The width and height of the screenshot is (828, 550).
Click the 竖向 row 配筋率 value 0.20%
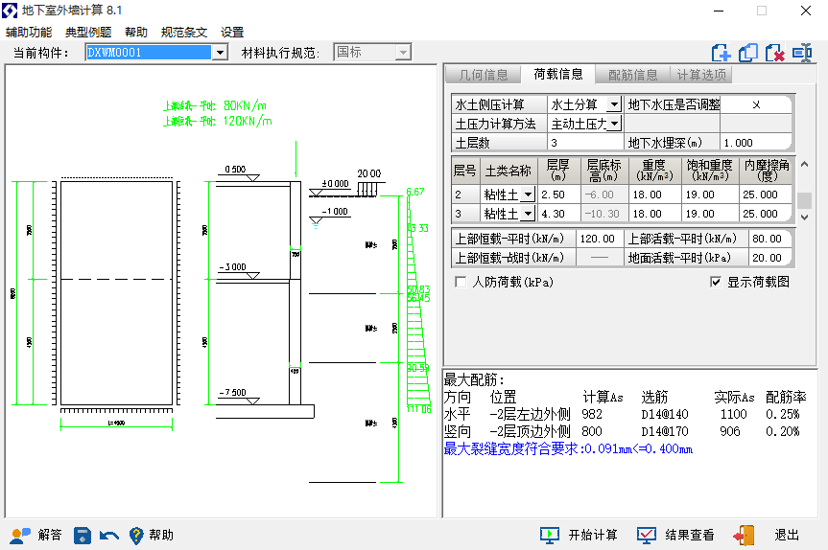pos(783,432)
